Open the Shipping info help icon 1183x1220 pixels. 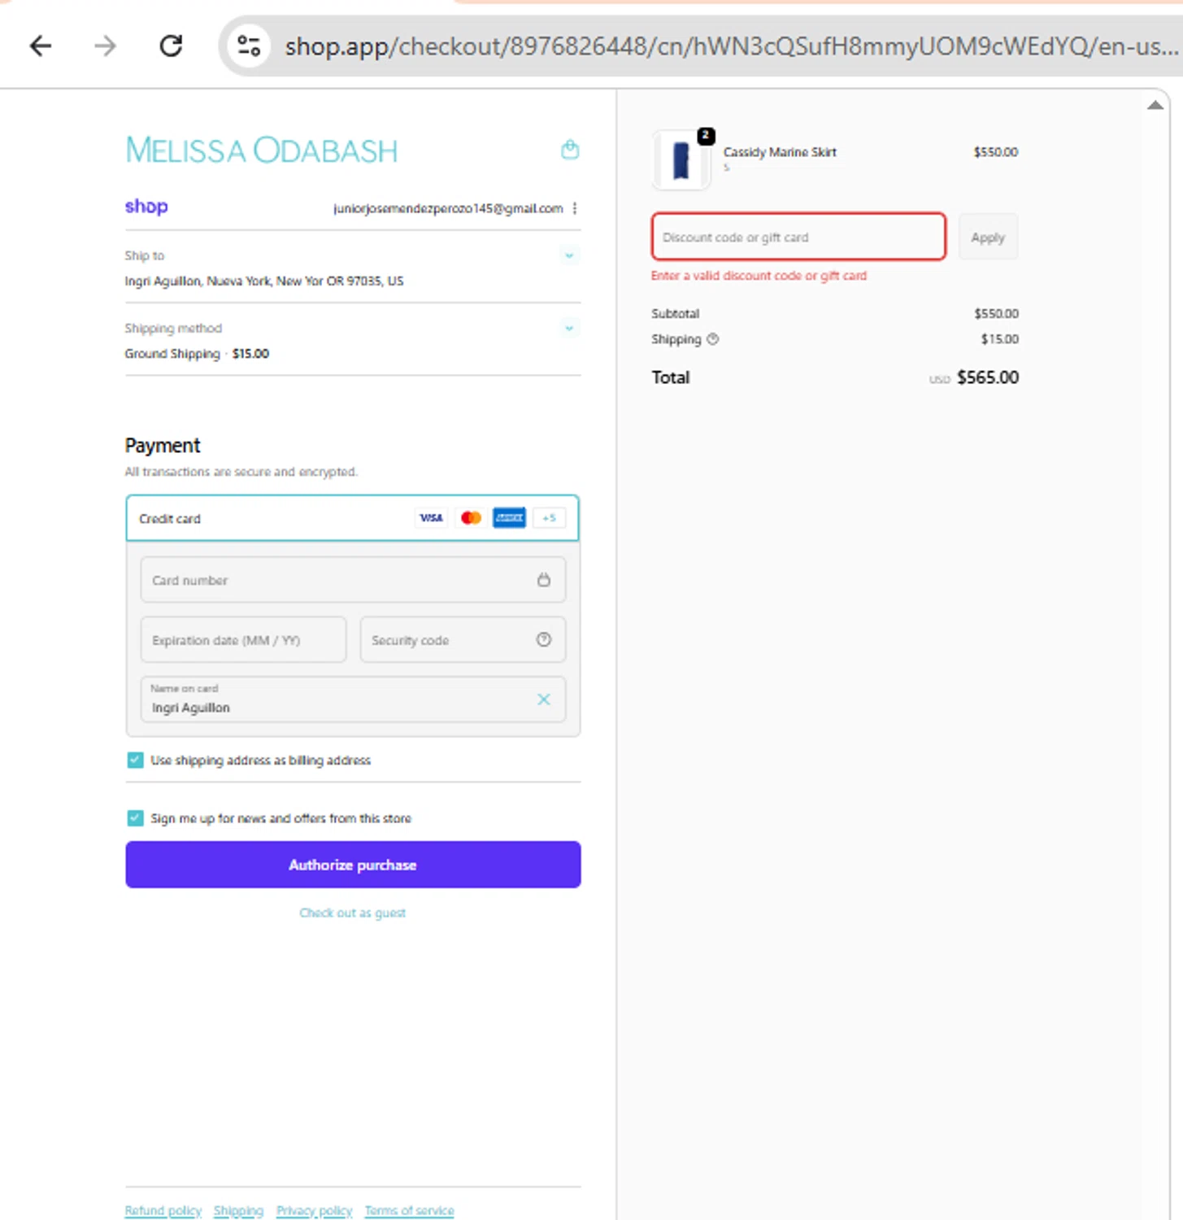(713, 339)
